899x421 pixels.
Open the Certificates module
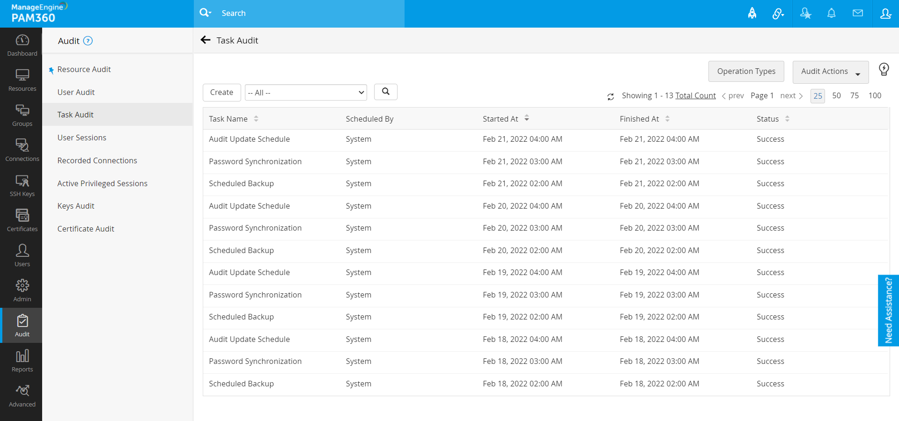22,221
